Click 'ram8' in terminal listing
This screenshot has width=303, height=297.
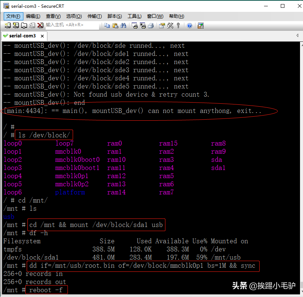click(218, 143)
